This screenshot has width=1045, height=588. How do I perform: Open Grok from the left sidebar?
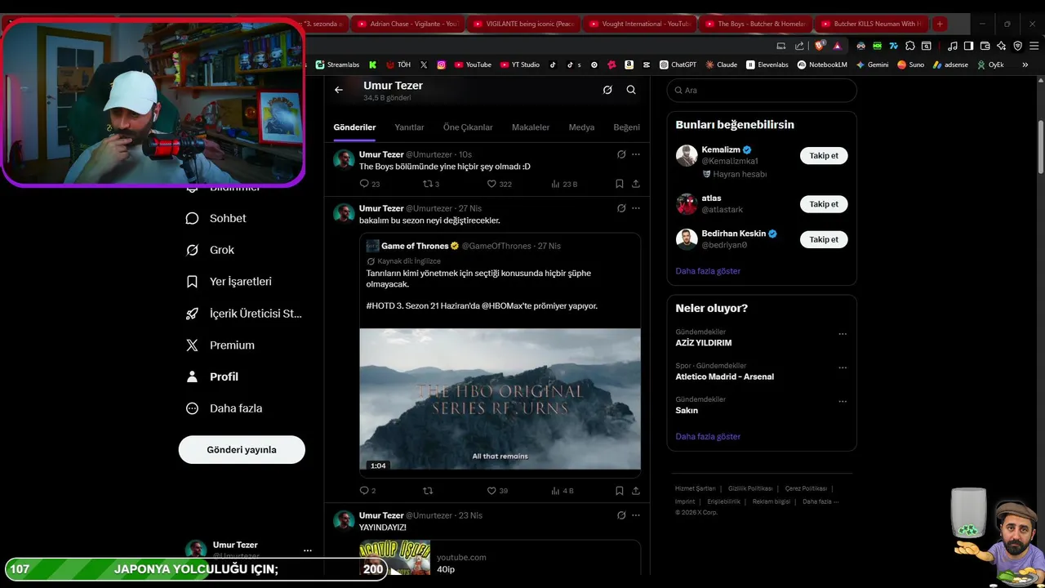coord(211,250)
